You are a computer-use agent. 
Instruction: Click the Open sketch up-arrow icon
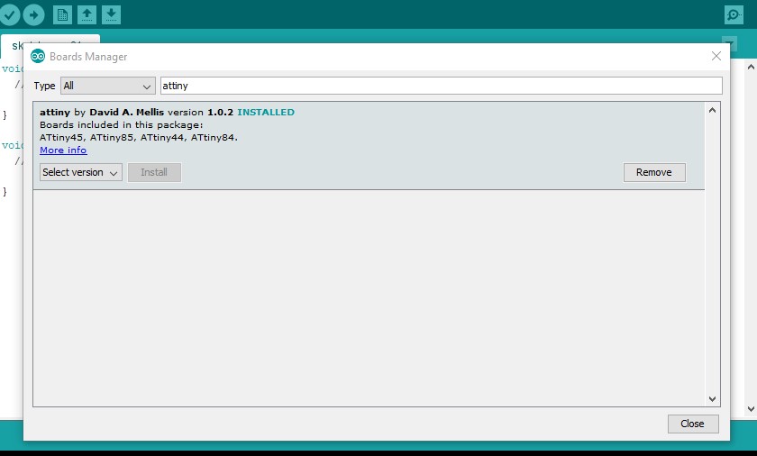point(87,14)
